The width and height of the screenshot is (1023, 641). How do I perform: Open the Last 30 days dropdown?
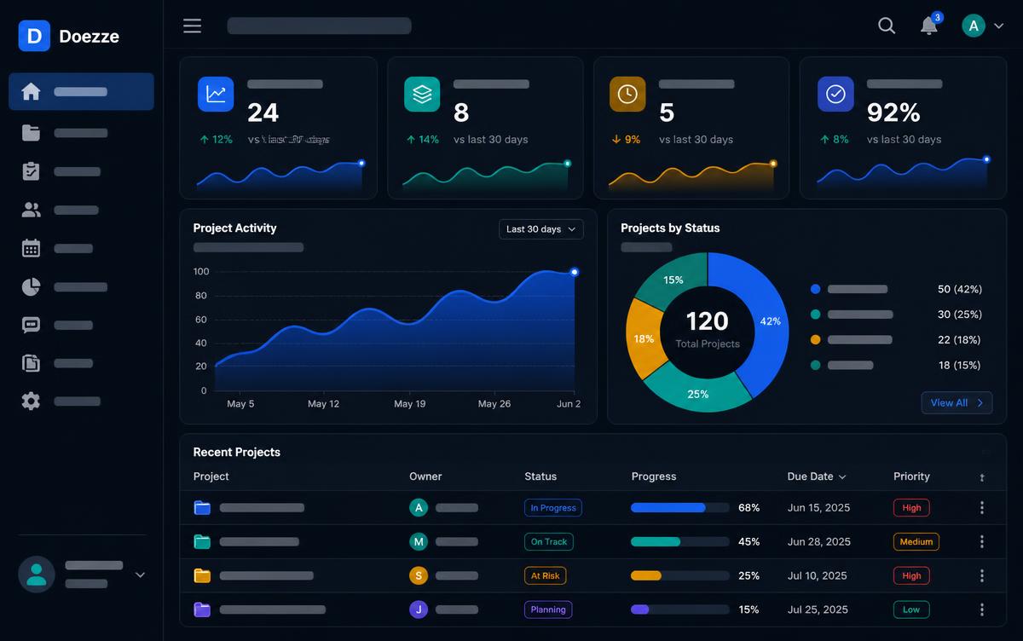(x=541, y=229)
